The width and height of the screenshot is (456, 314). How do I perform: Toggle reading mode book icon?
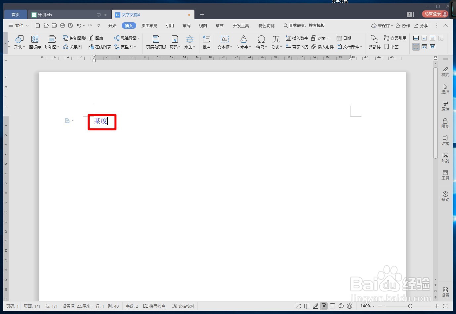pyautogui.click(x=307, y=306)
